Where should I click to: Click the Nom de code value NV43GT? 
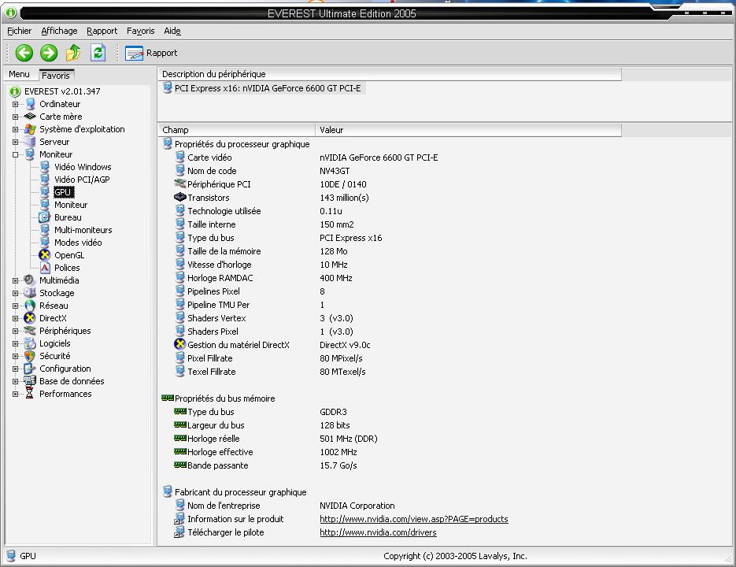(x=335, y=171)
